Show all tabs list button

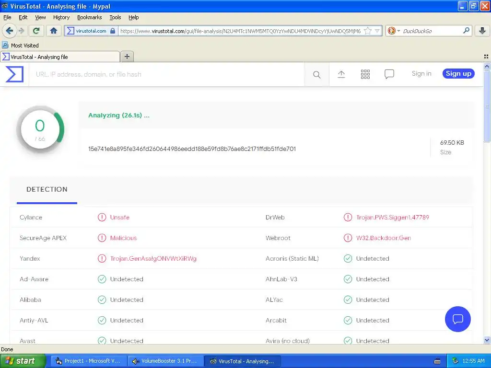(x=486, y=57)
